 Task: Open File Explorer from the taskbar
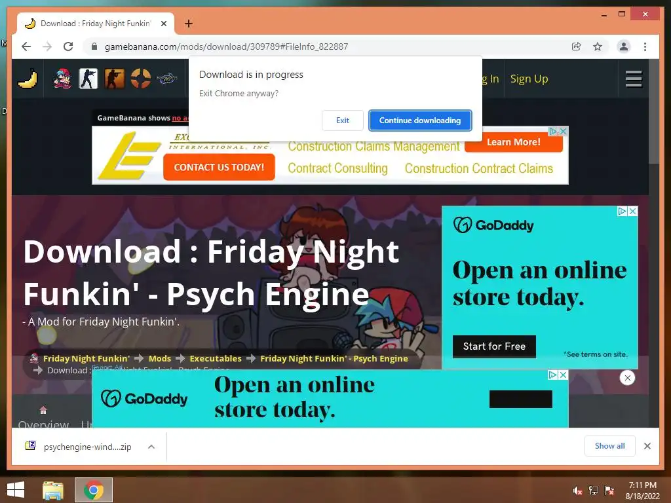(53, 490)
